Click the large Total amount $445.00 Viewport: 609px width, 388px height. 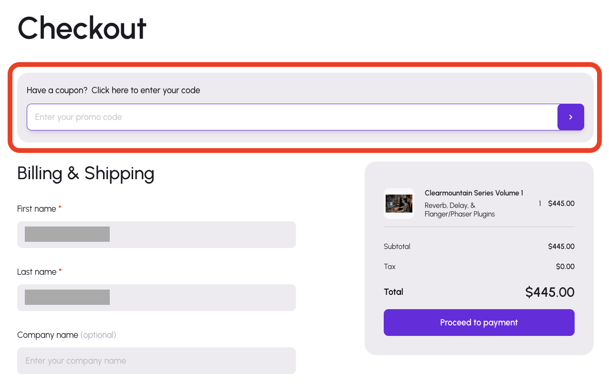click(x=549, y=292)
